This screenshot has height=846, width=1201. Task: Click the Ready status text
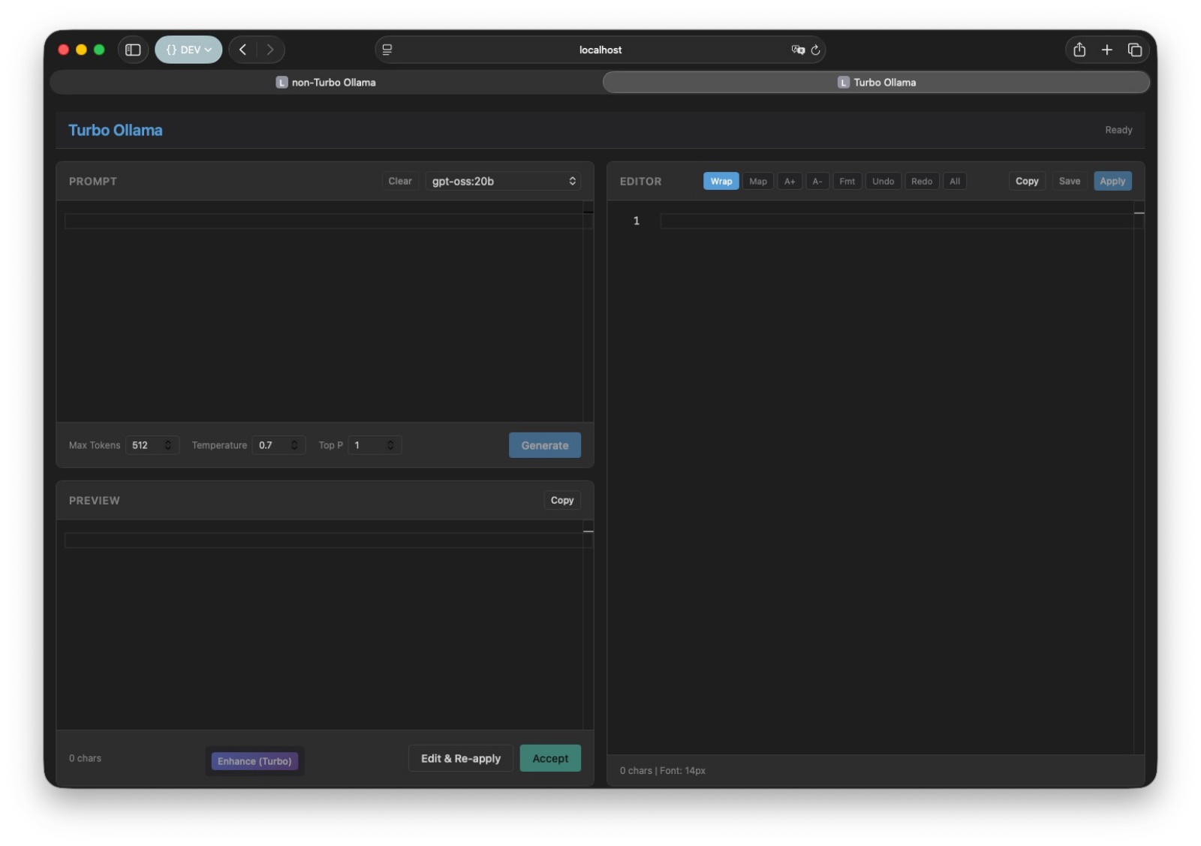pyautogui.click(x=1118, y=130)
